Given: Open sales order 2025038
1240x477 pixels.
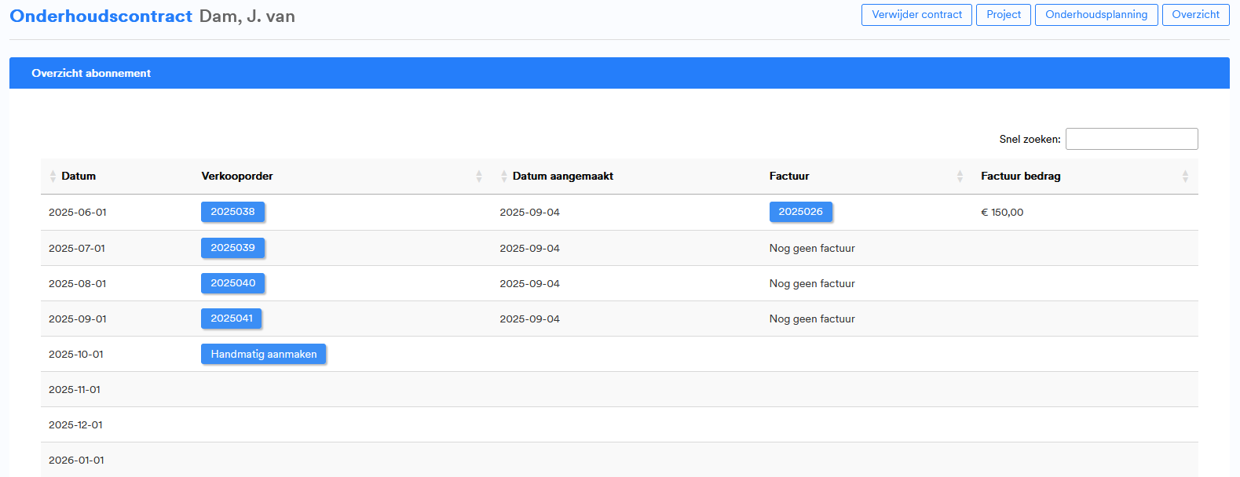Looking at the screenshot, I should pos(232,212).
